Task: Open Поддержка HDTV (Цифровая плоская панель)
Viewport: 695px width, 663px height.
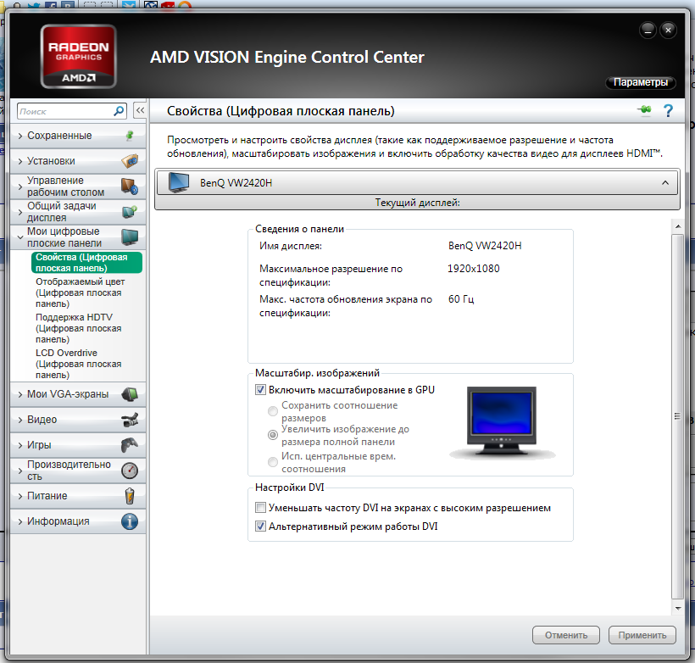Action: tap(79, 328)
